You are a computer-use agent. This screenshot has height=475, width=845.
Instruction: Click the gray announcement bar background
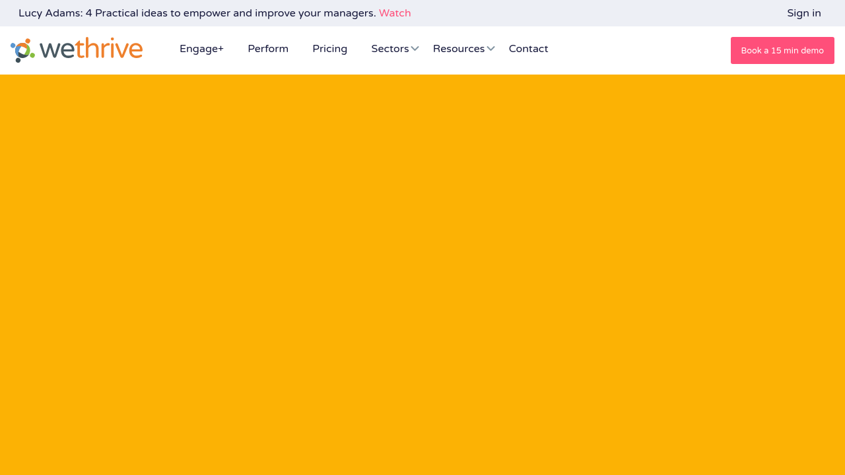tap(594, 13)
